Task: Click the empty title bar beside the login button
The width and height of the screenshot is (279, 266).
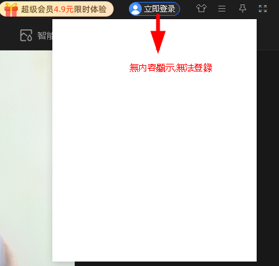Action: [121, 9]
